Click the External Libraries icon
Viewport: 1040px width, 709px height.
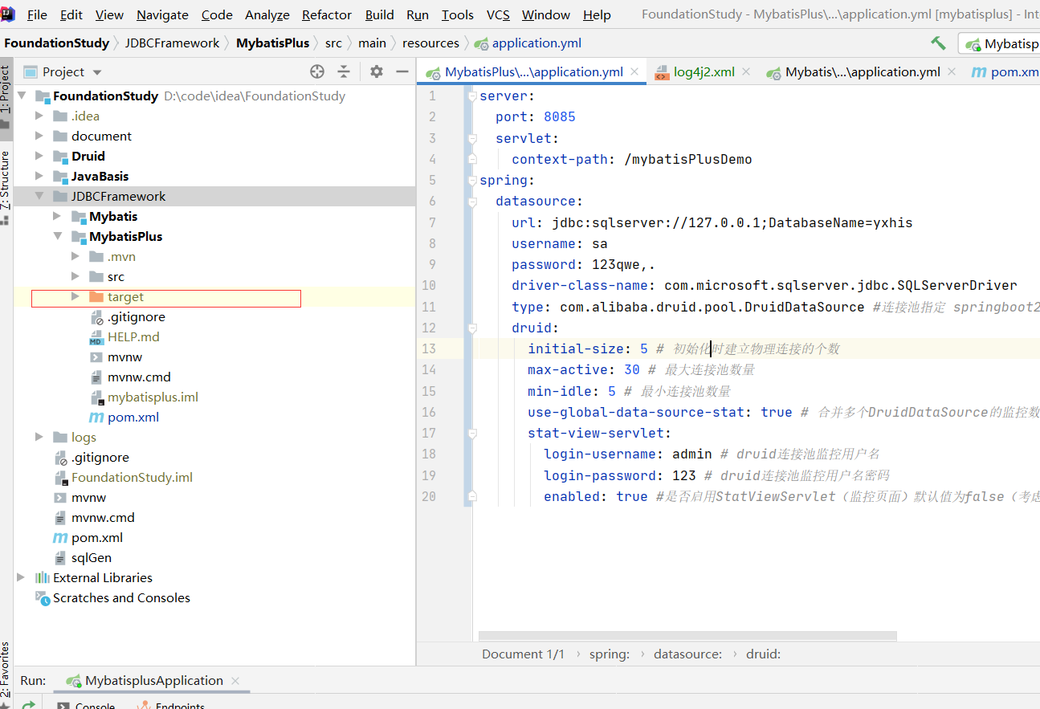click(x=43, y=577)
